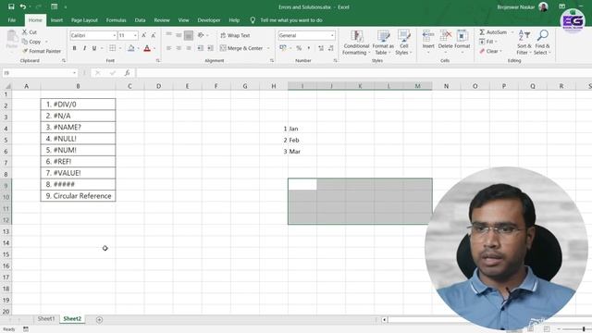Click the scroll-left arrow of horizontal scrollbar
The height and width of the screenshot is (333, 592).
[385, 320]
